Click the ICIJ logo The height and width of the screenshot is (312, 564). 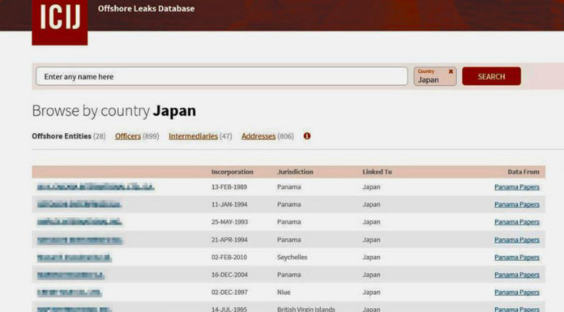[60, 22]
